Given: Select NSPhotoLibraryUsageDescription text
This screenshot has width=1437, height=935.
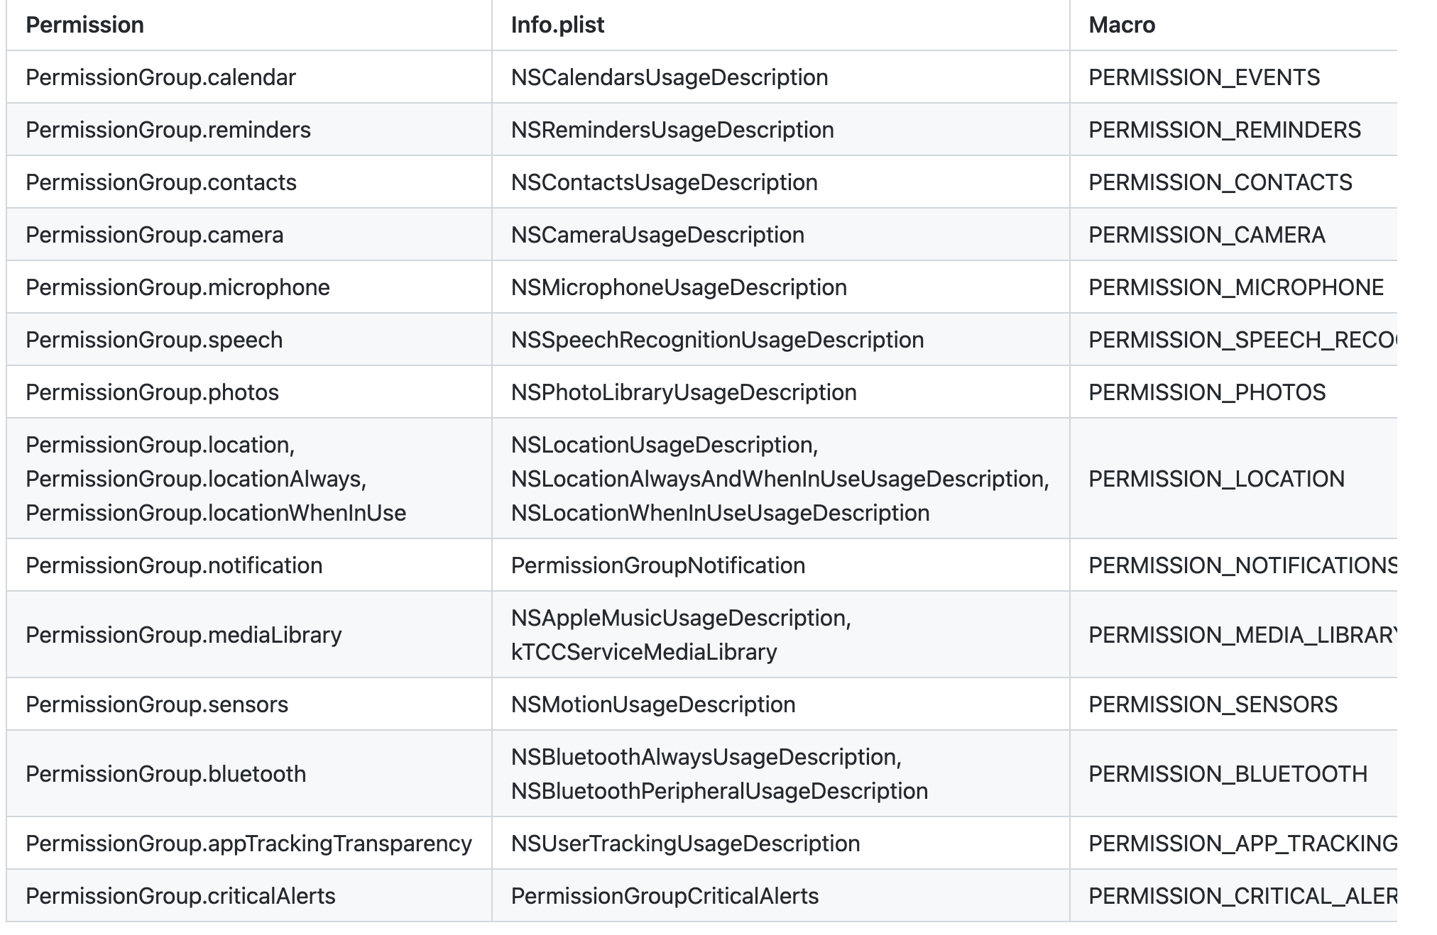Looking at the screenshot, I should (684, 392).
